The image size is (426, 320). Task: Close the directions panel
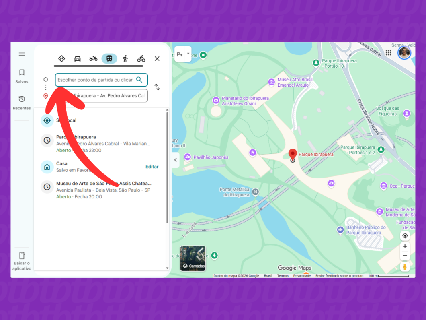(x=157, y=58)
